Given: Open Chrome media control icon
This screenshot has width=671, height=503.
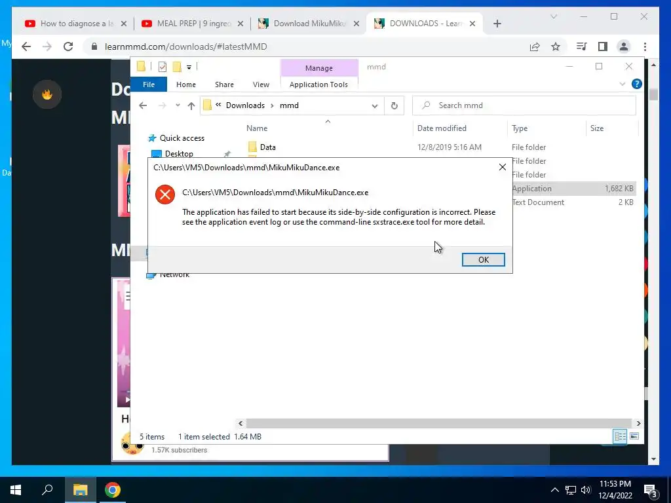Looking at the screenshot, I should pos(581,47).
